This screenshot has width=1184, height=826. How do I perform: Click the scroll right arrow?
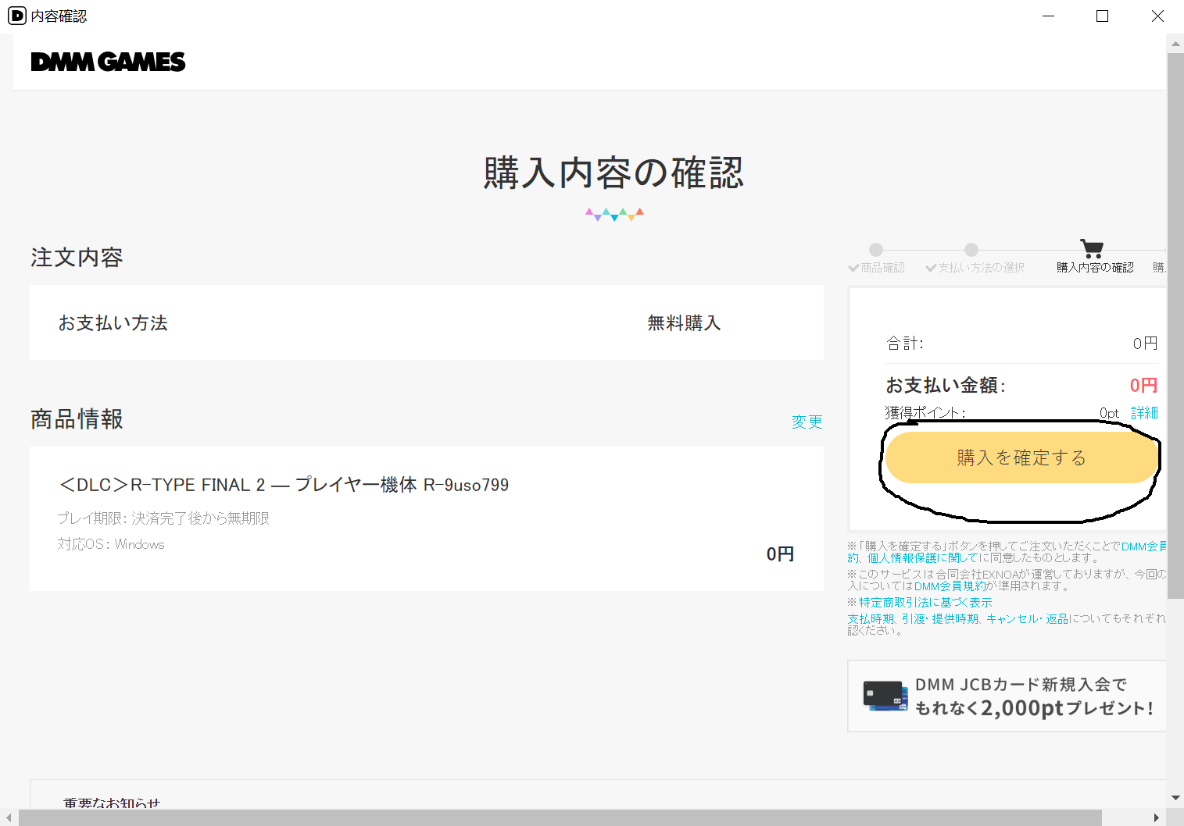1157,817
